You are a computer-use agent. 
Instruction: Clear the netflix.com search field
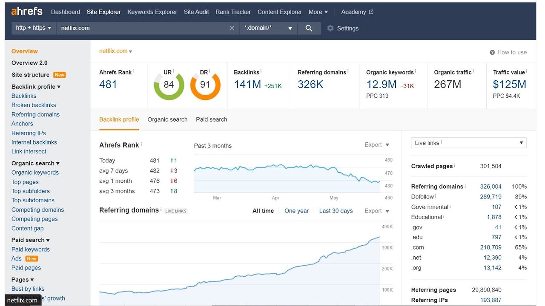tap(232, 28)
